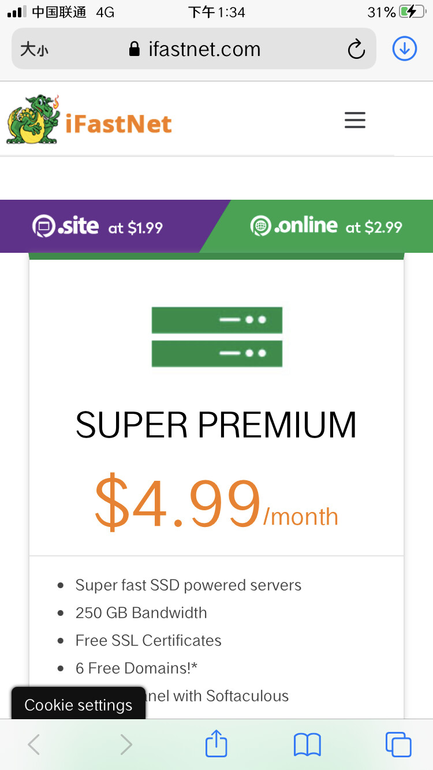Viewport: 433px width, 770px height.
Task: Tap the SUPER PREMIUM plan title
Action: tap(216, 425)
